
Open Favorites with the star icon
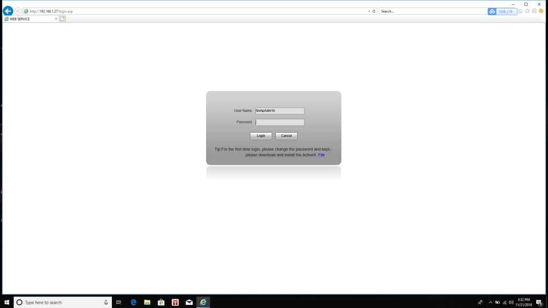(527, 11)
